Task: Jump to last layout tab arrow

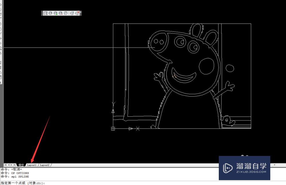Action: (14, 165)
